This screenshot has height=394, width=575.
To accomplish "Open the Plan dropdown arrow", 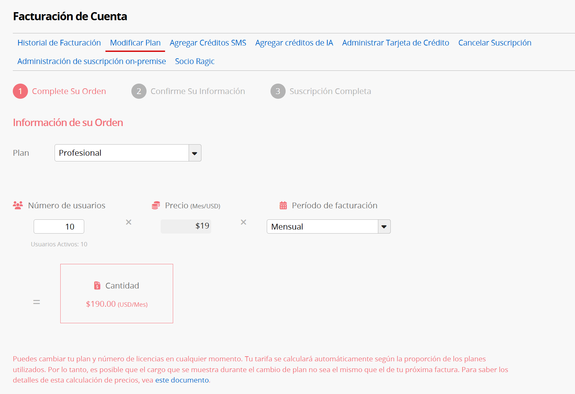I will click(x=195, y=153).
